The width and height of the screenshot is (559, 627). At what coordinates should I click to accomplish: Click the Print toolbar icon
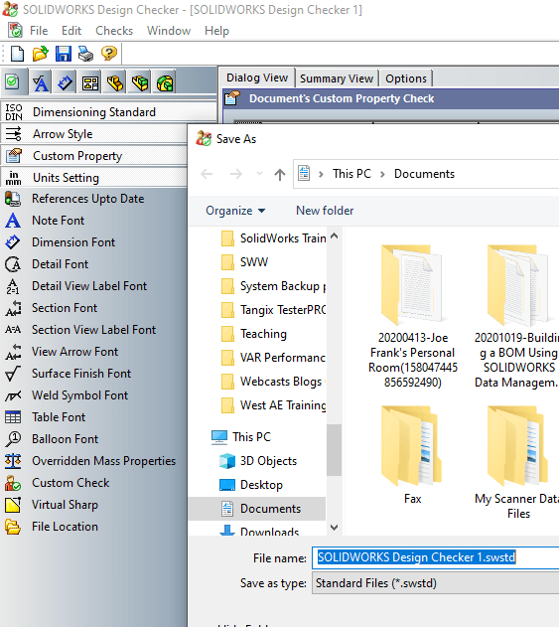click(86, 54)
